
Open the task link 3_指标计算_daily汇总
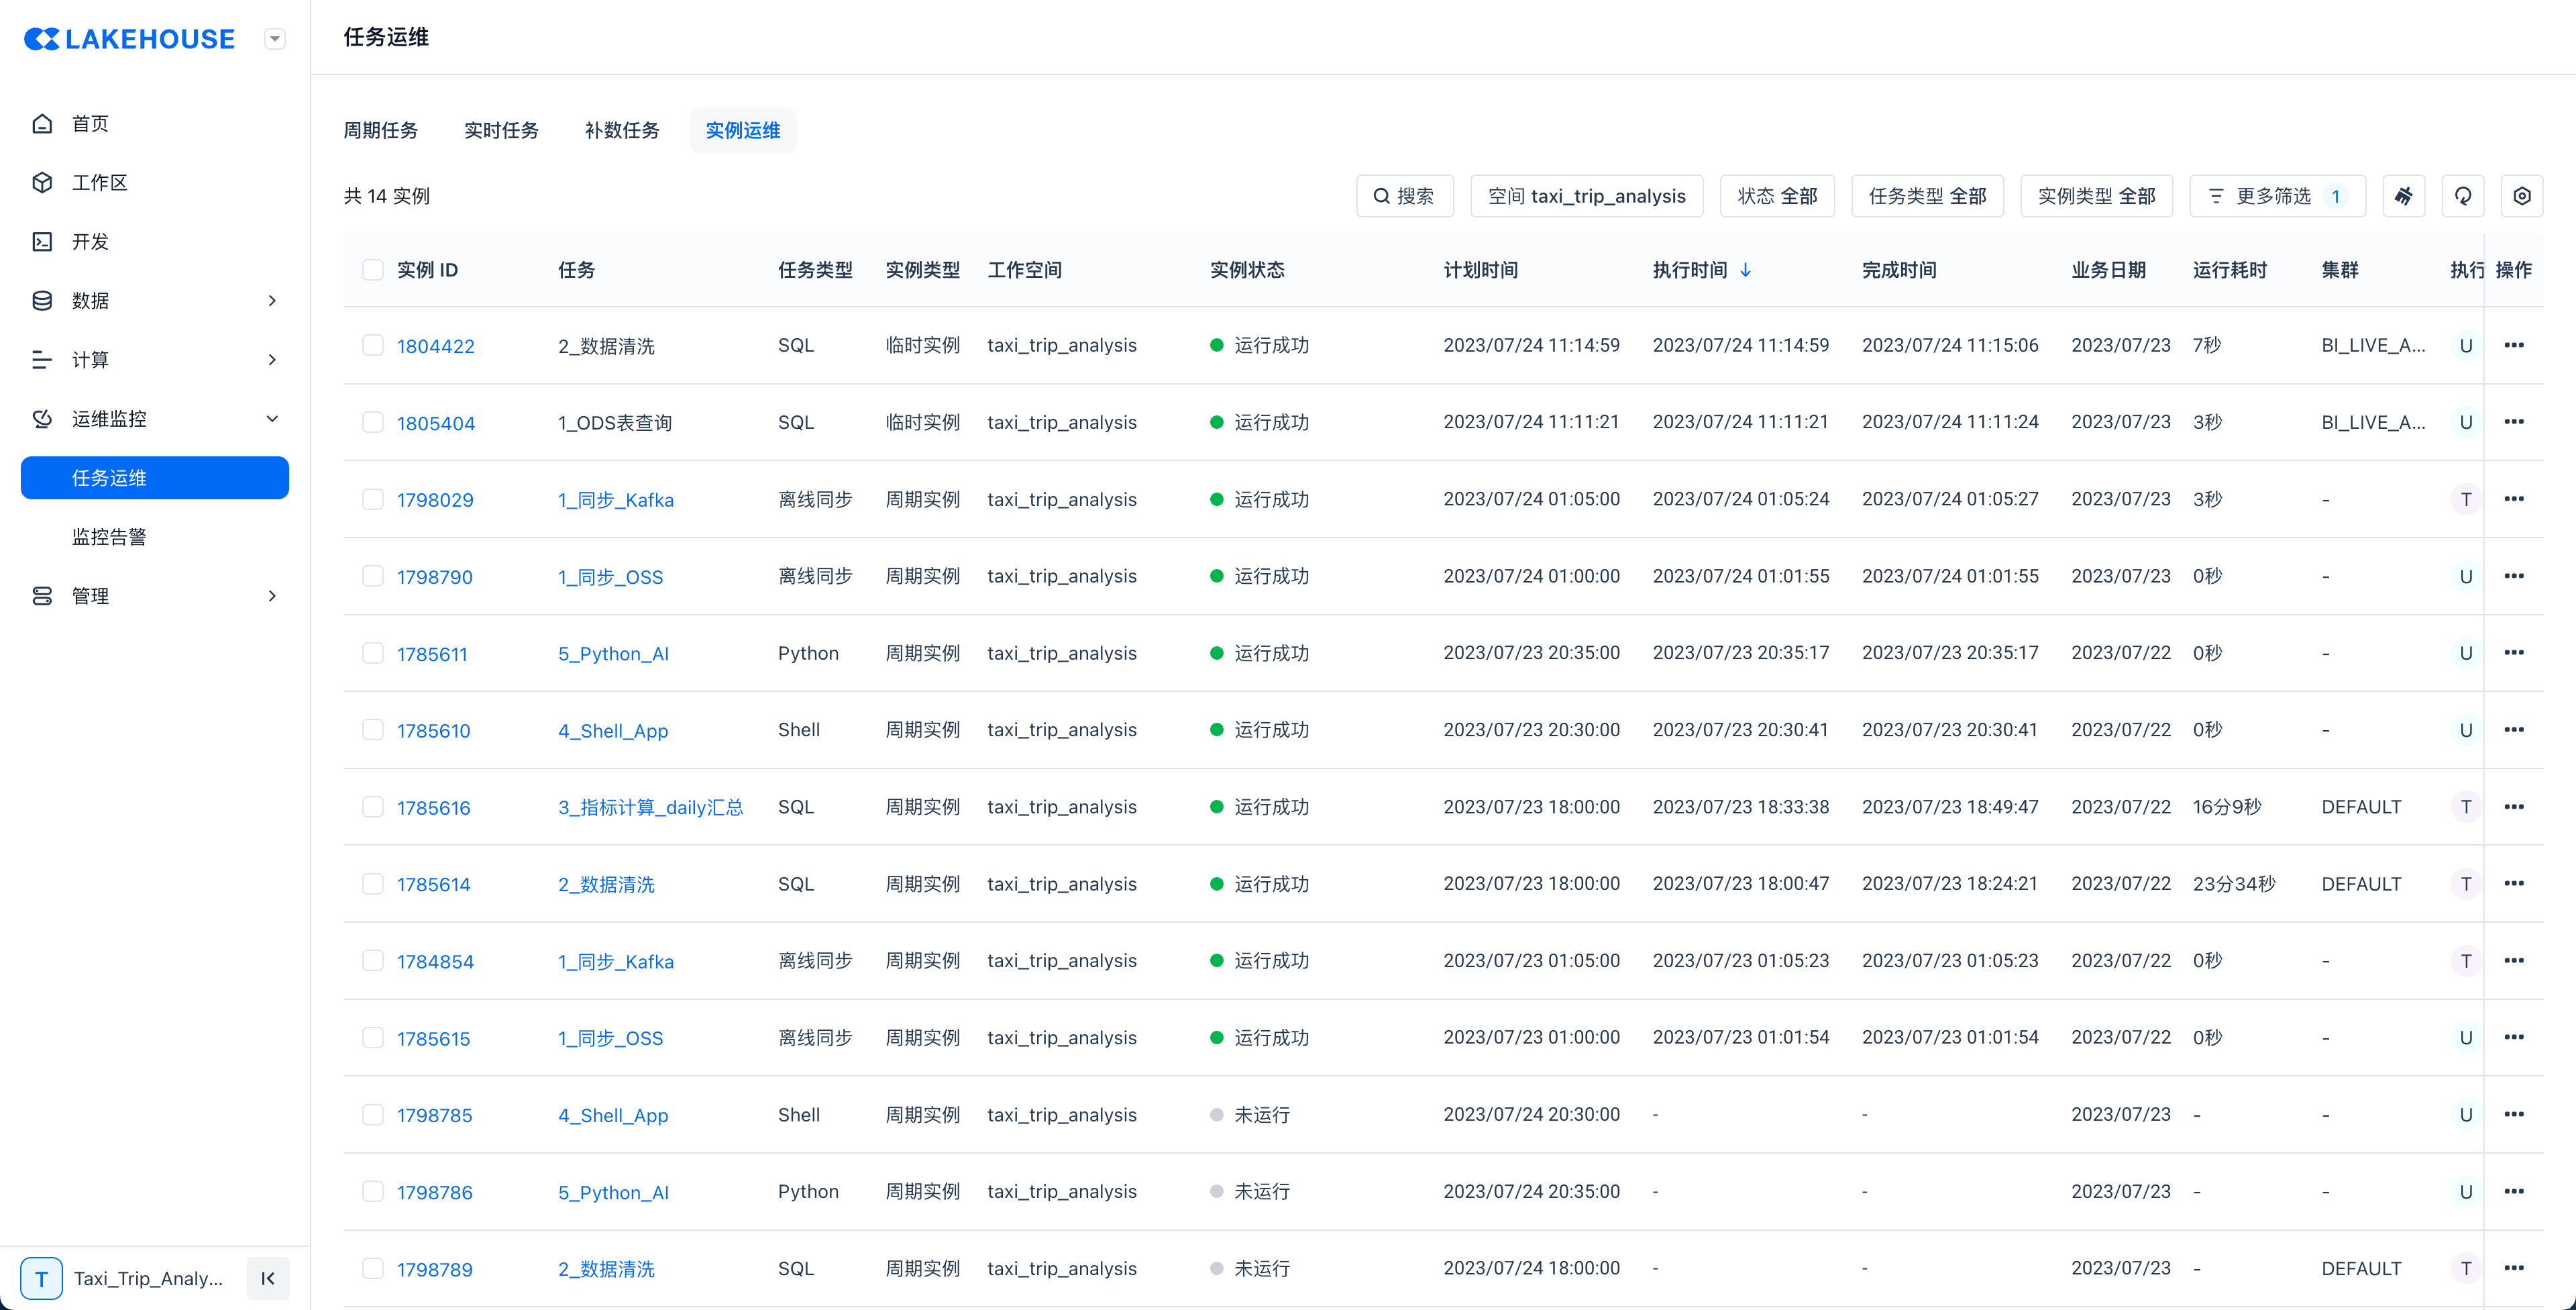tap(650, 807)
